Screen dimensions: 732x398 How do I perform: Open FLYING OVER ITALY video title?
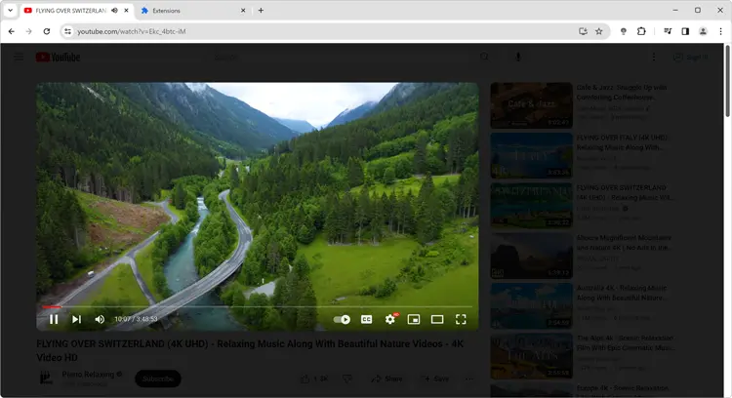pyautogui.click(x=622, y=142)
